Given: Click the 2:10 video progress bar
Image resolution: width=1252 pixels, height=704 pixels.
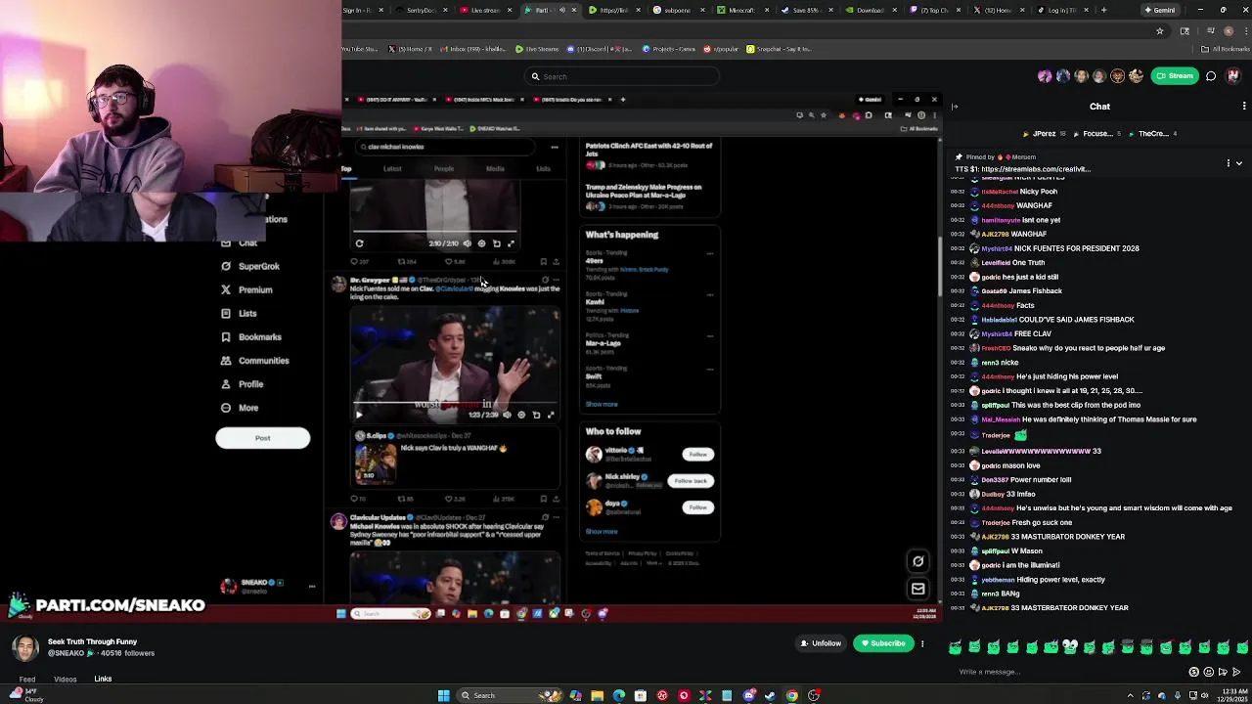Looking at the screenshot, I should click(435, 233).
